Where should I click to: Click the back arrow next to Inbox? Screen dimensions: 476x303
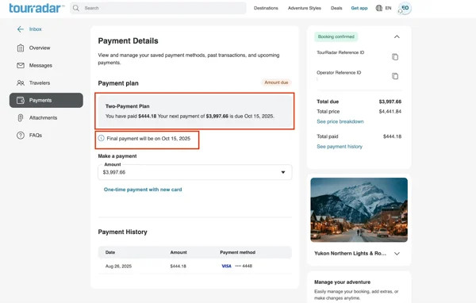(21, 29)
